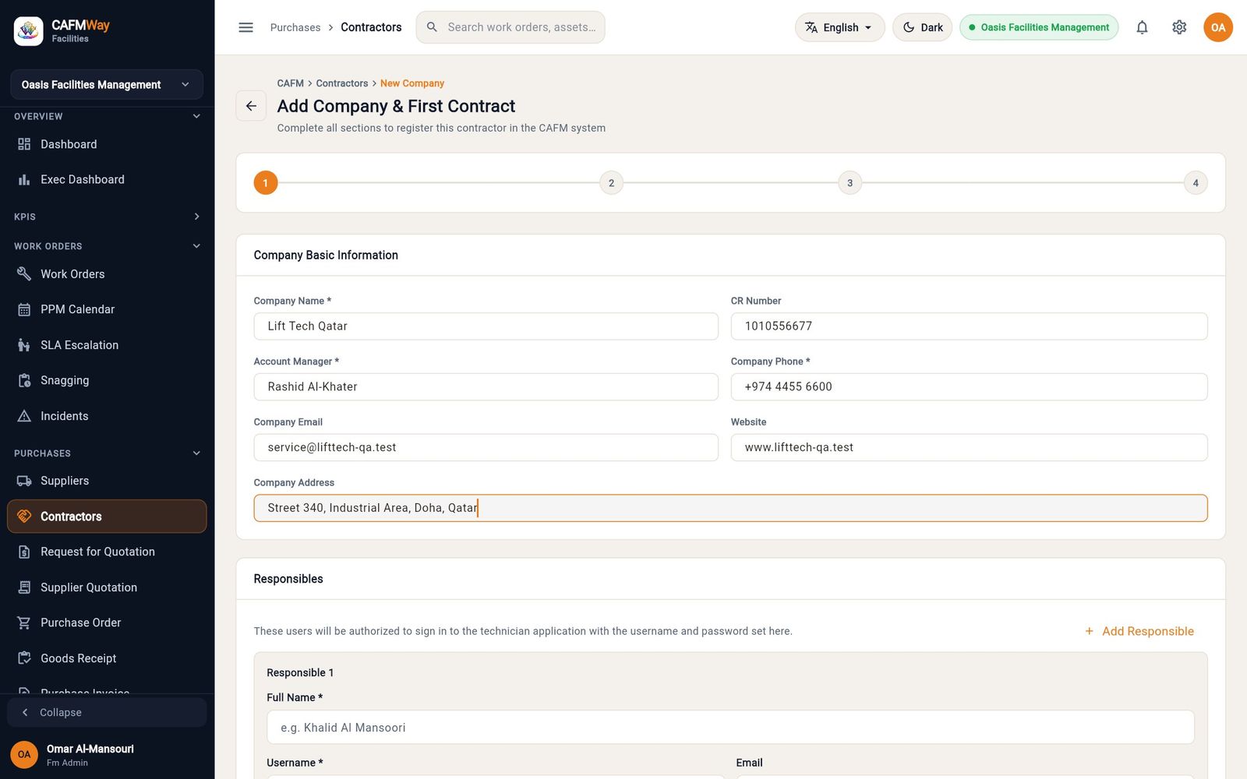
Task: Toggle Dark mode
Action: (x=922, y=27)
